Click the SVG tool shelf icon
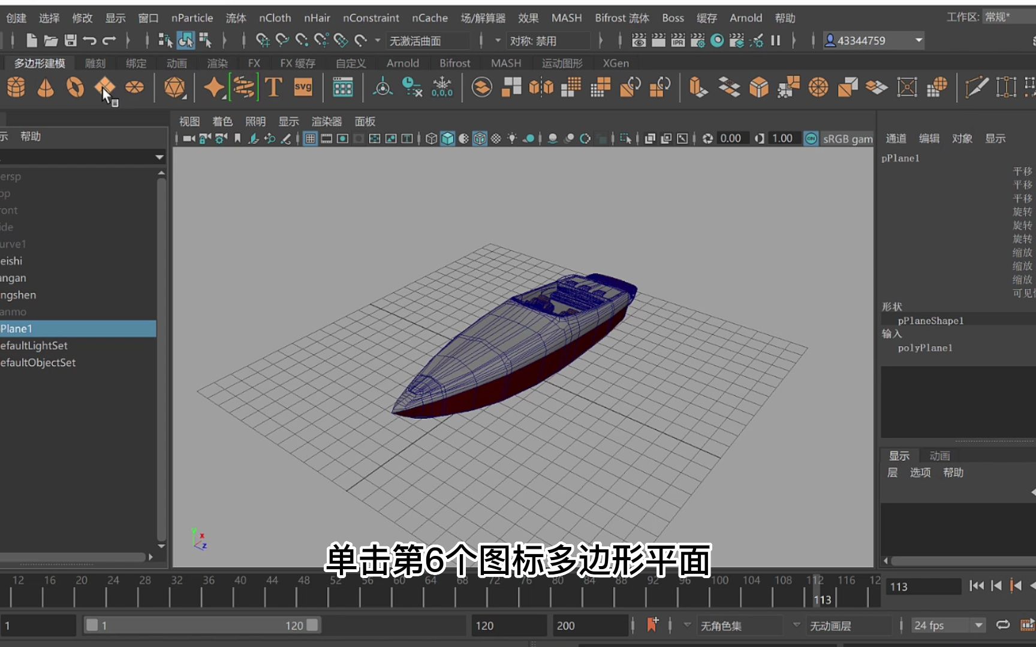 point(303,87)
